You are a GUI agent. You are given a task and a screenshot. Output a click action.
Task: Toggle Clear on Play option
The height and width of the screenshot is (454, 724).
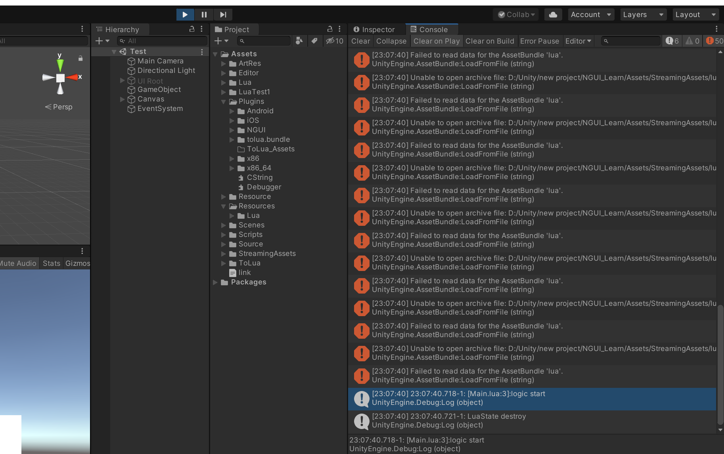pos(436,41)
